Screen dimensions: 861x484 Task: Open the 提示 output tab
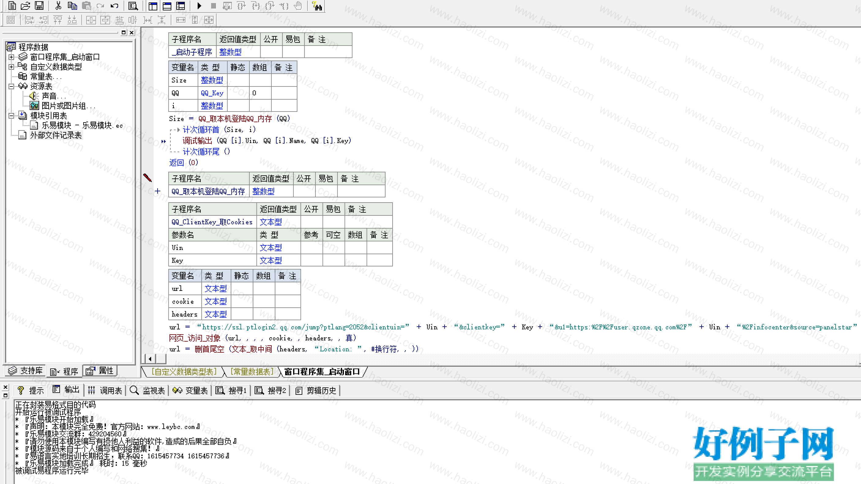click(31, 390)
